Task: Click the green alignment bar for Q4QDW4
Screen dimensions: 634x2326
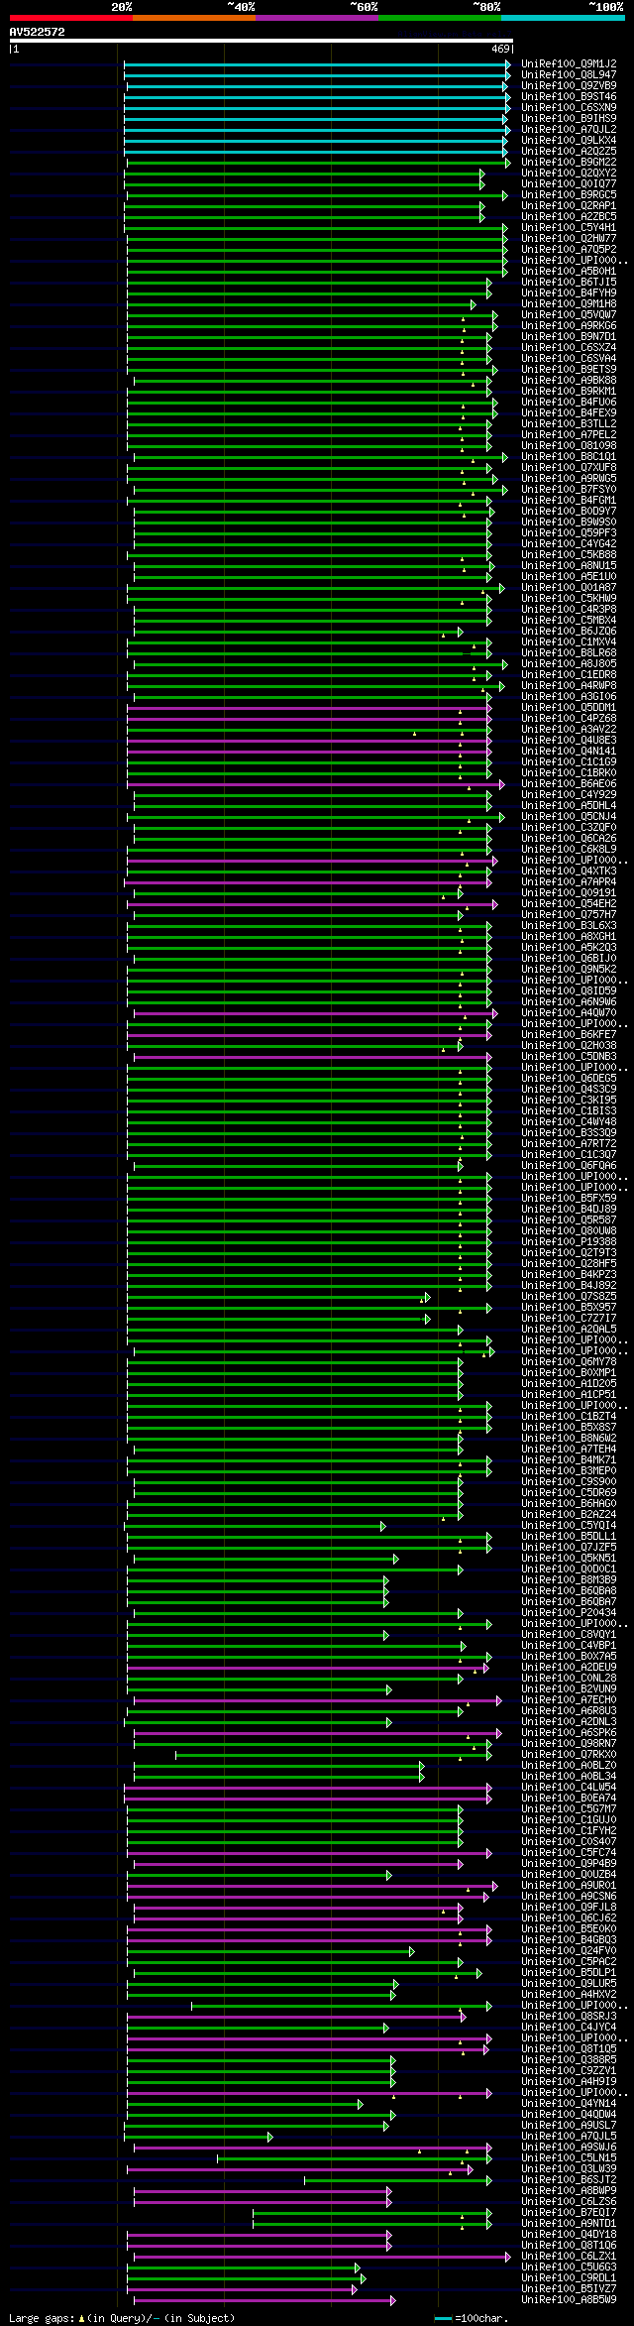Action: pyautogui.click(x=261, y=2114)
